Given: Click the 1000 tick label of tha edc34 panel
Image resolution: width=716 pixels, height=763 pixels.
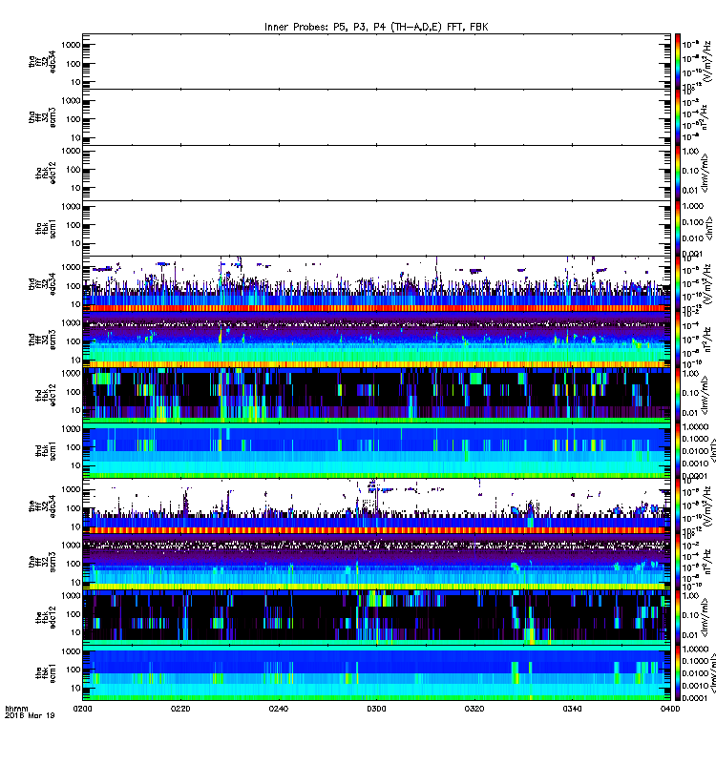Looking at the screenshot, I should (x=71, y=45).
